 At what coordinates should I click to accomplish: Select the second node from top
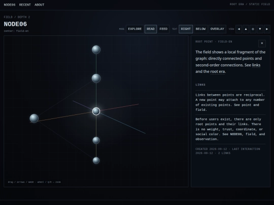[96, 78]
